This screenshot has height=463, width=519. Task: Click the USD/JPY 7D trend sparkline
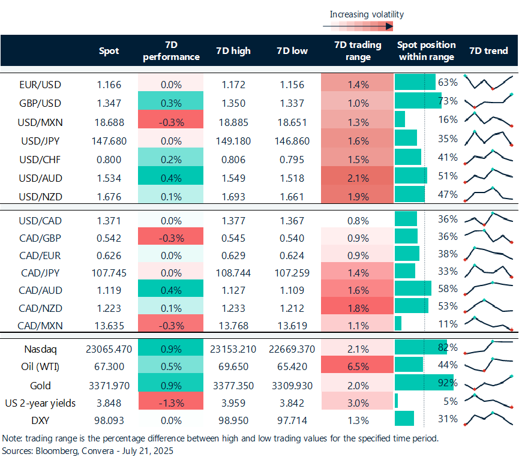coord(489,139)
